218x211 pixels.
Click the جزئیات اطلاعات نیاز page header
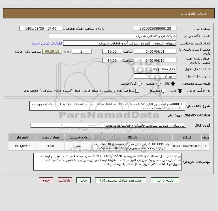click(193, 14)
